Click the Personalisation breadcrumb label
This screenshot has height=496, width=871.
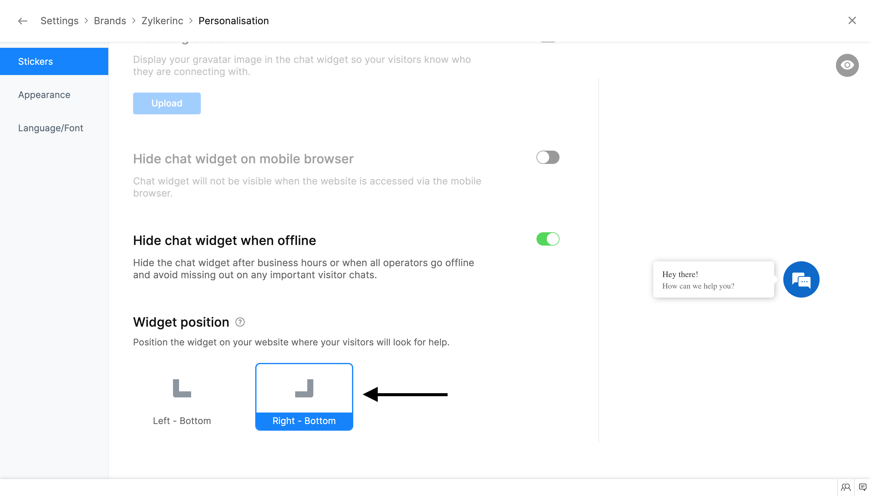click(x=233, y=21)
